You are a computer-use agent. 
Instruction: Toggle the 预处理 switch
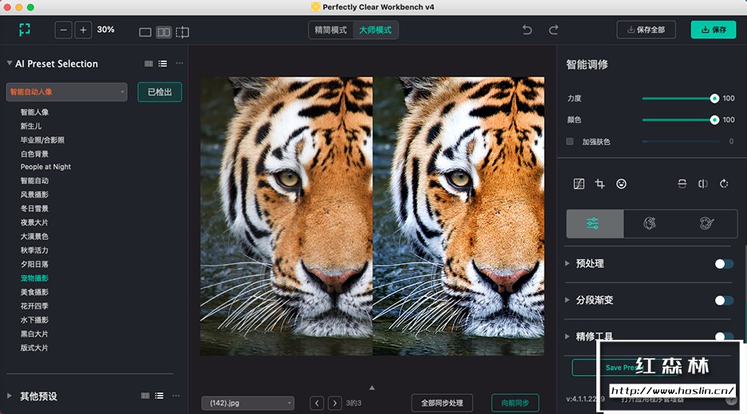click(724, 264)
